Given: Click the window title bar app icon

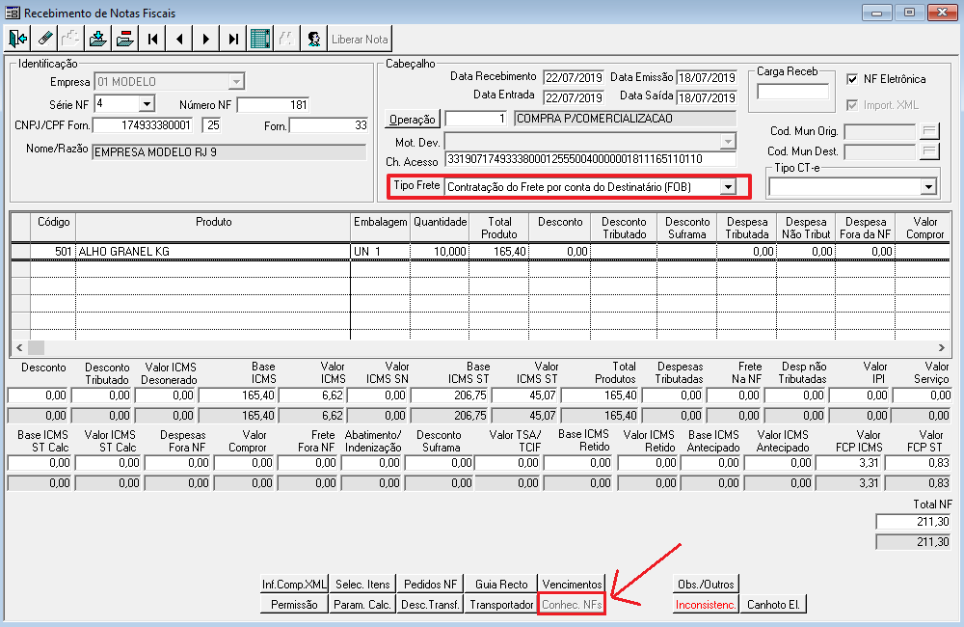Looking at the screenshot, I should (13, 13).
